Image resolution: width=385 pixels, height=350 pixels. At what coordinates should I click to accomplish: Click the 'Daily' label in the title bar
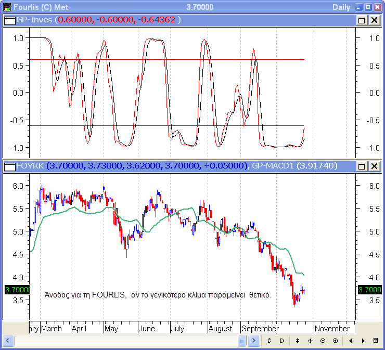tap(341, 7)
